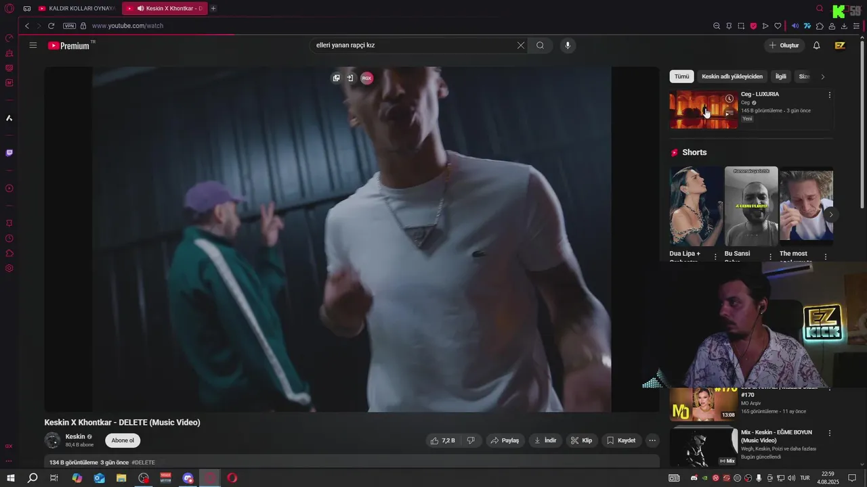Open the YouTube hamburger guide menu
Screen dimensions: 867x487
point(33,45)
